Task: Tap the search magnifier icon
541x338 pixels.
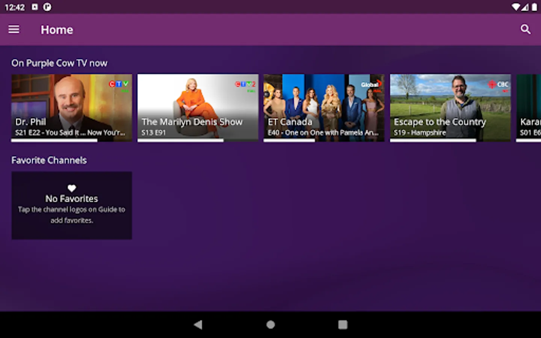Action: 525,29
